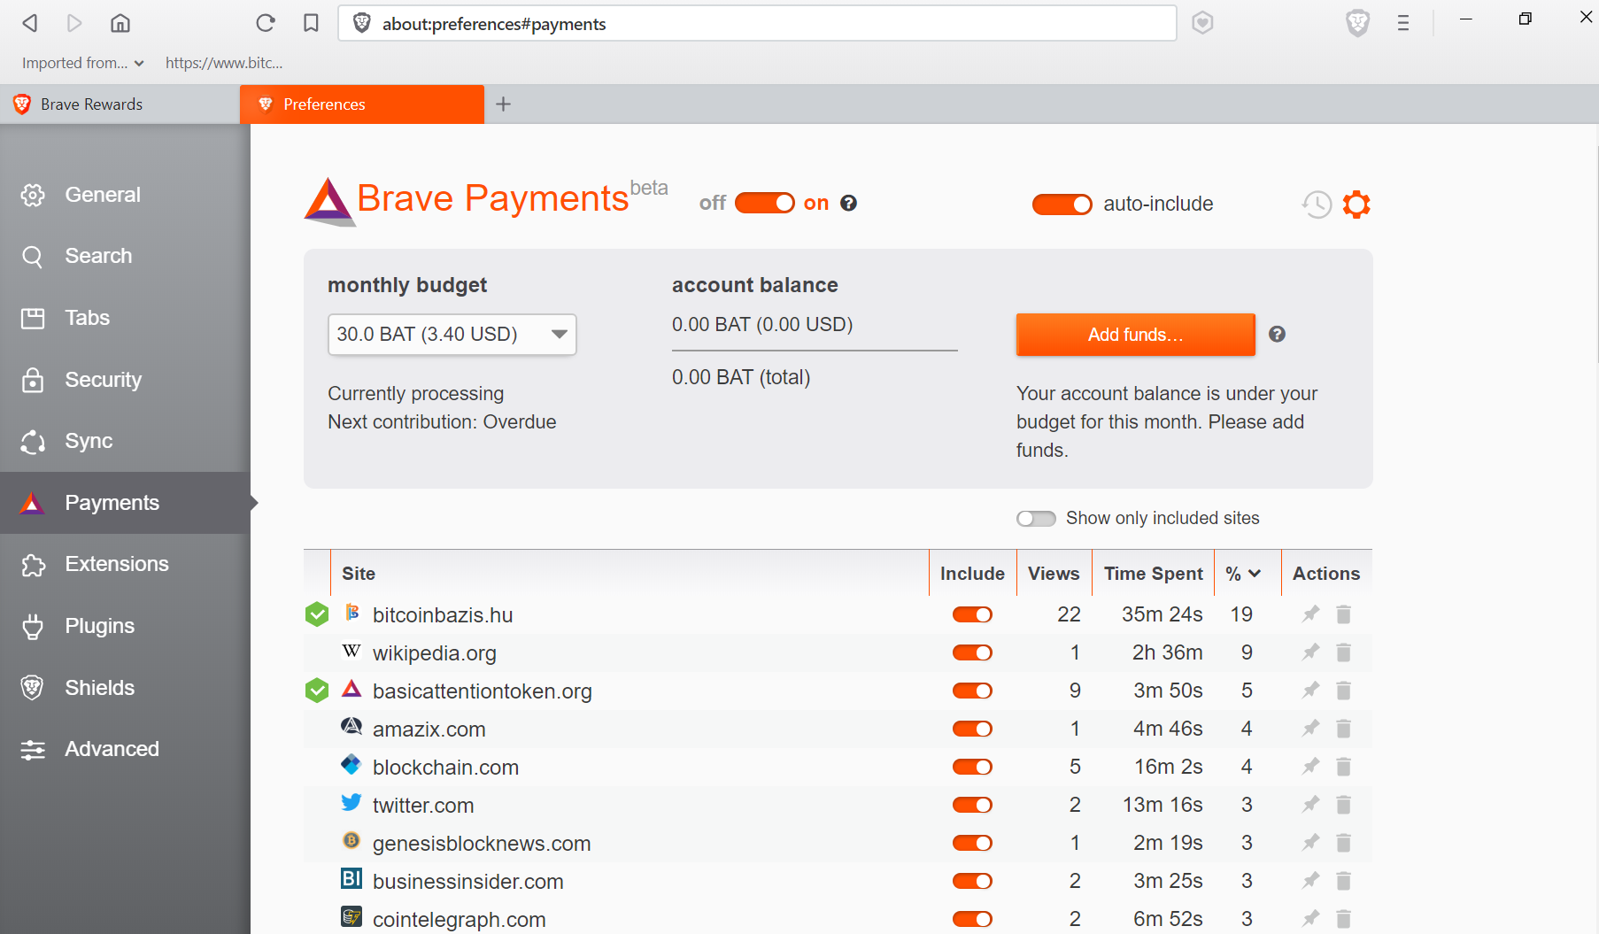Pin basicattentiontoken.org site
The height and width of the screenshot is (934, 1599).
(x=1311, y=690)
